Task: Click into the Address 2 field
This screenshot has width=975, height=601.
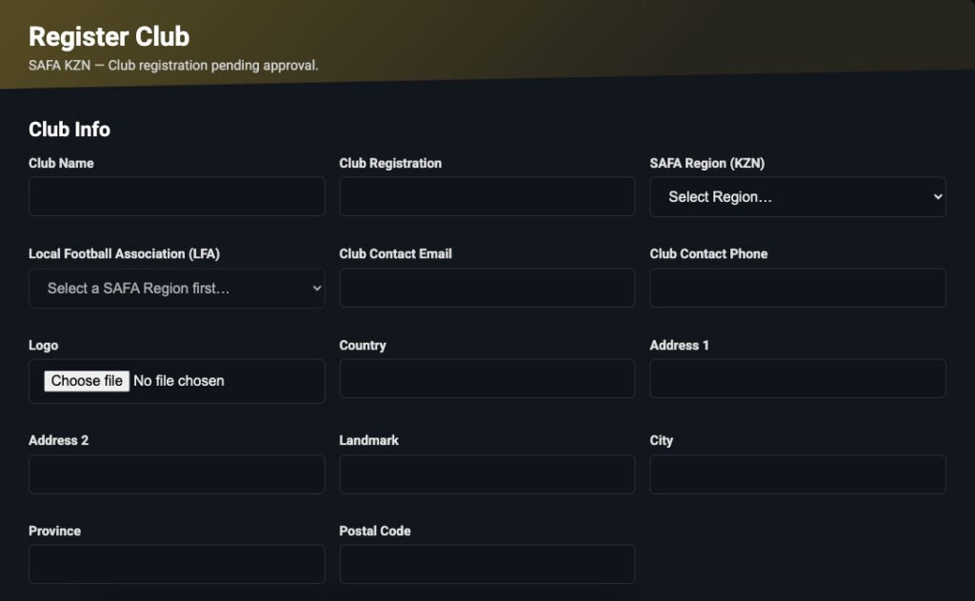Action: point(176,473)
